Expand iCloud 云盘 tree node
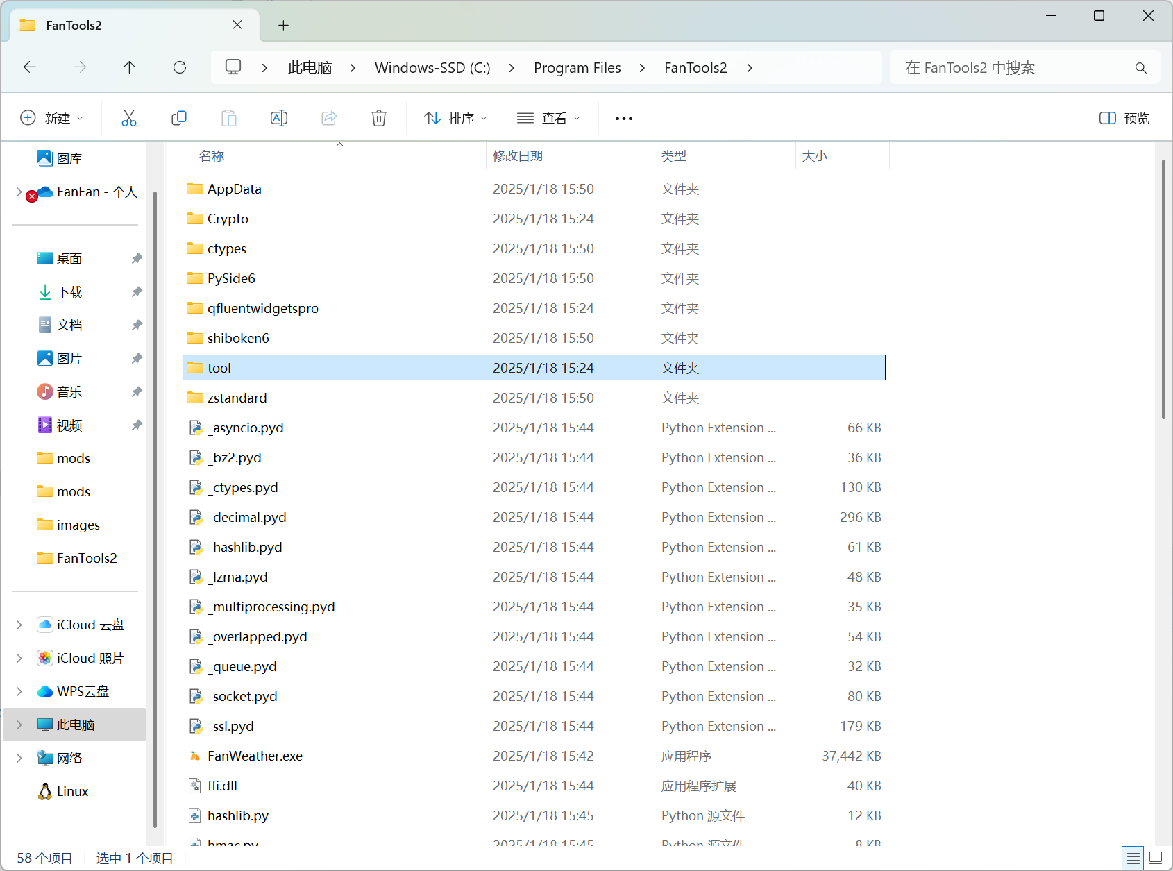 (x=19, y=625)
